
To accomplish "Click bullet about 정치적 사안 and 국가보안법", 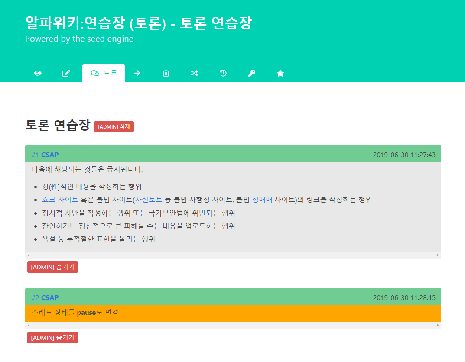I will pos(139,213).
